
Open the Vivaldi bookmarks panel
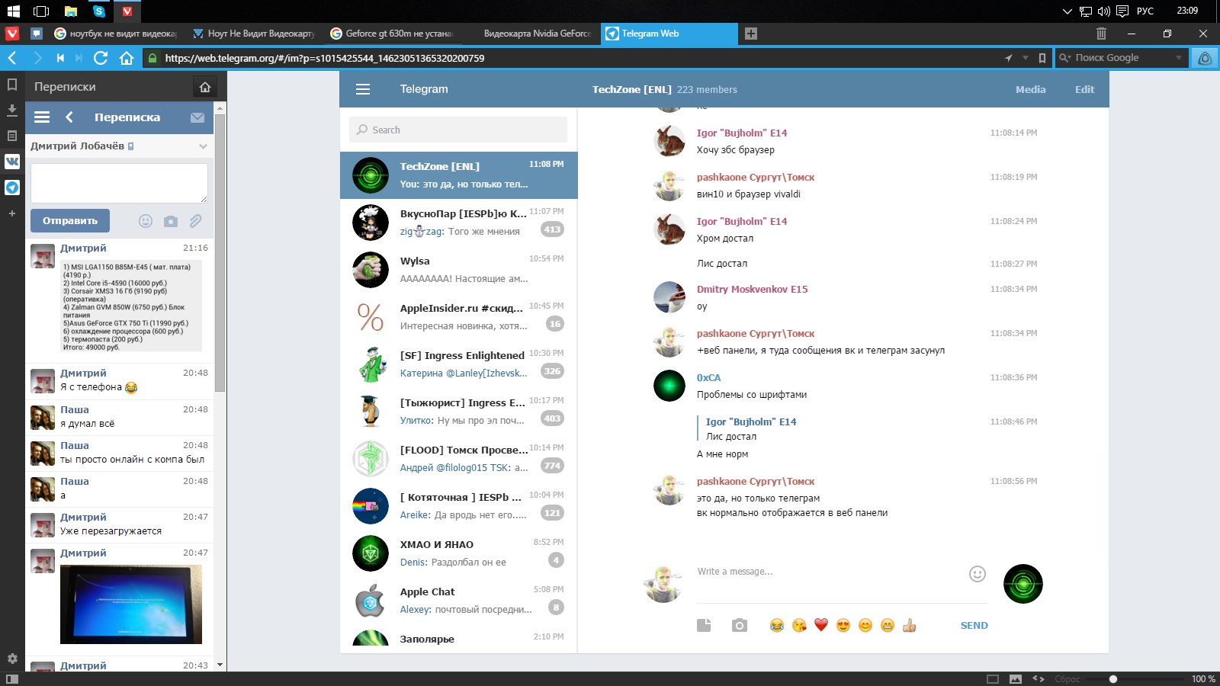coord(12,85)
